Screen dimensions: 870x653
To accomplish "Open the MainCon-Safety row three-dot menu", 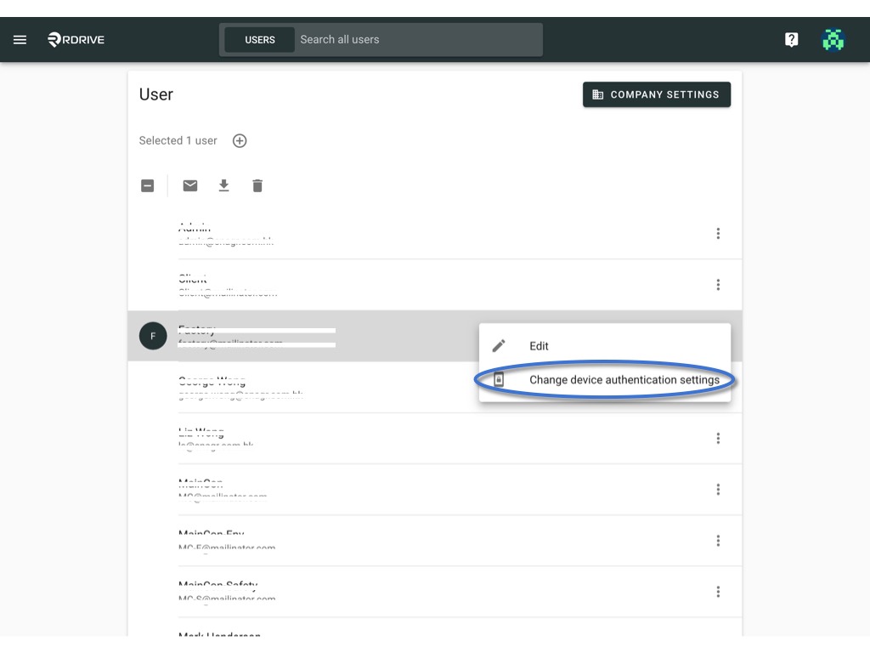I will pyautogui.click(x=718, y=592).
